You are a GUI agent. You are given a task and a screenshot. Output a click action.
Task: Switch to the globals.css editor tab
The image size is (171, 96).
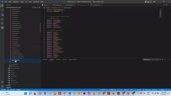tap(57, 5)
